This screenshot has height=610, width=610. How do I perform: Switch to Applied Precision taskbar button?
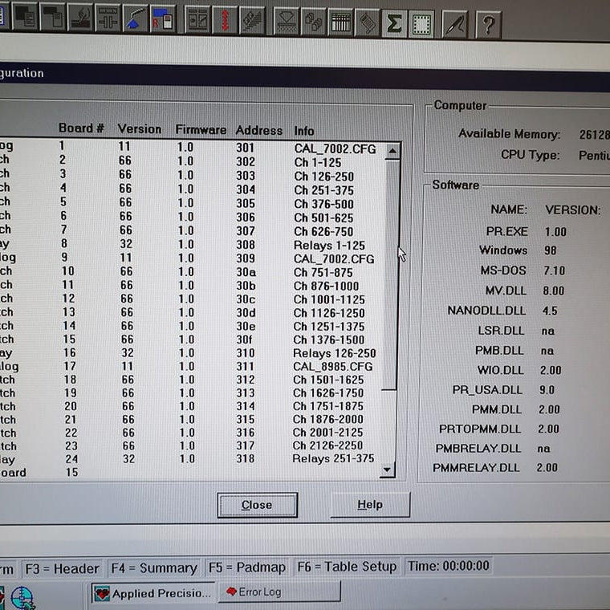[x=153, y=593]
